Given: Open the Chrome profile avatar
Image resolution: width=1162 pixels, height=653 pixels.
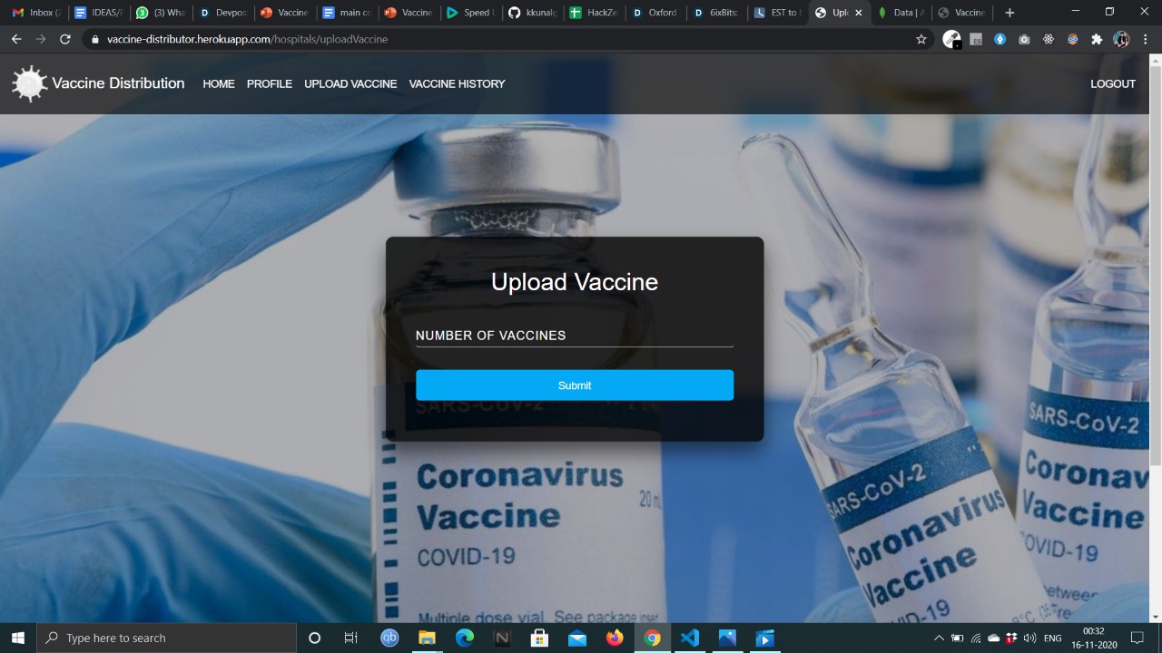Looking at the screenshot, I should coord(1121,39).
